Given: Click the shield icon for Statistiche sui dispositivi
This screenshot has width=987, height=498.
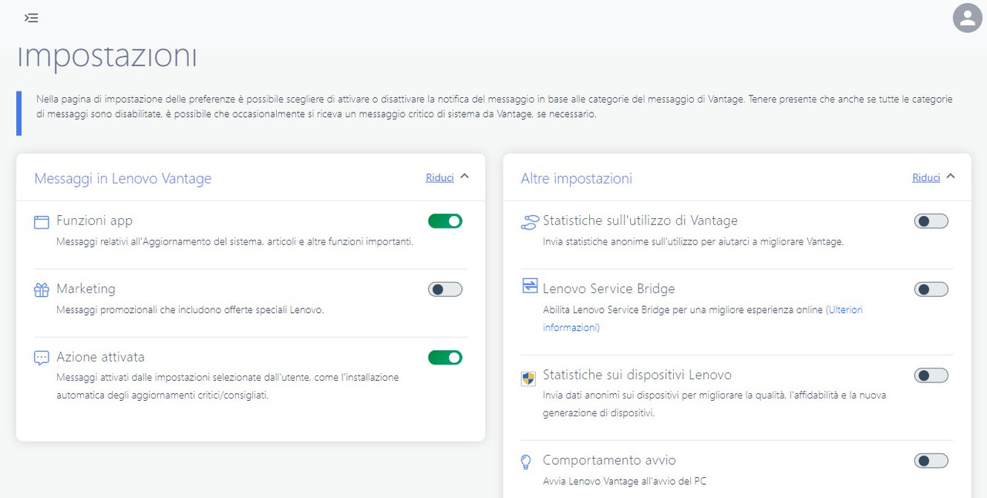Looking at the screenshot, I should 528,379.
